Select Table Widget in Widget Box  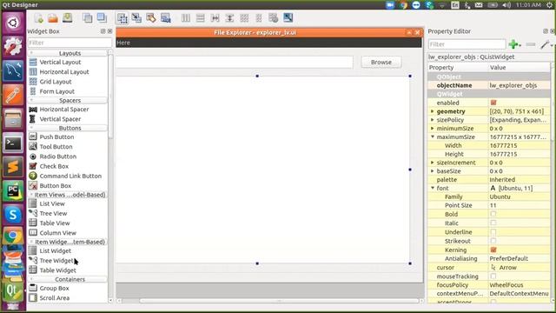(x=57, y=270)
